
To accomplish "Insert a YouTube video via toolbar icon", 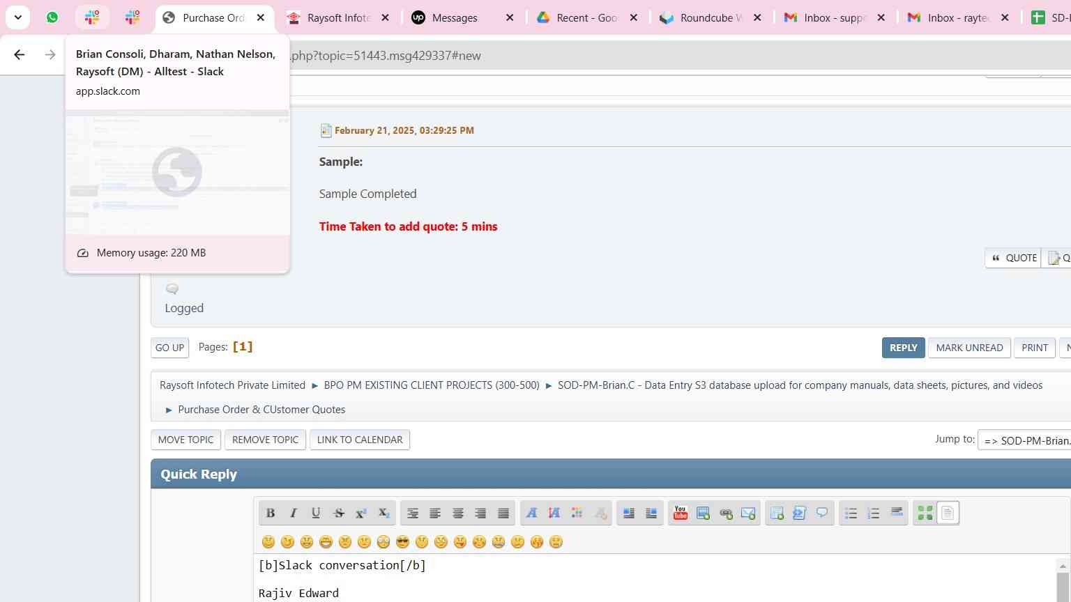I will (x=681, y=514).
